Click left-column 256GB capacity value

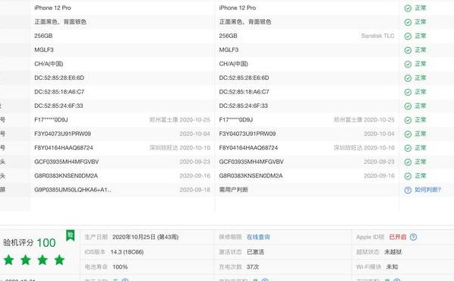coord(43,36)
